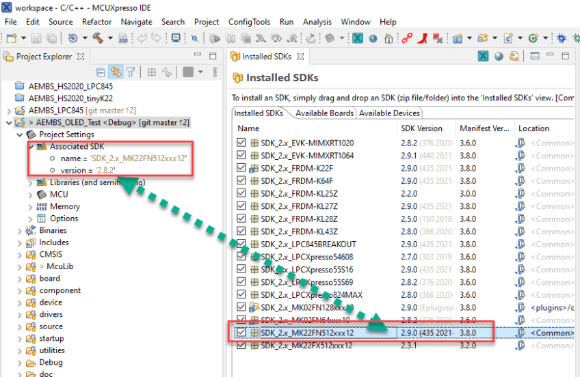Uncheck the SDK_2.x_EVK-MIMXRT1020 checkbox
Screen dimensions: 580x377
click(241, 143)
